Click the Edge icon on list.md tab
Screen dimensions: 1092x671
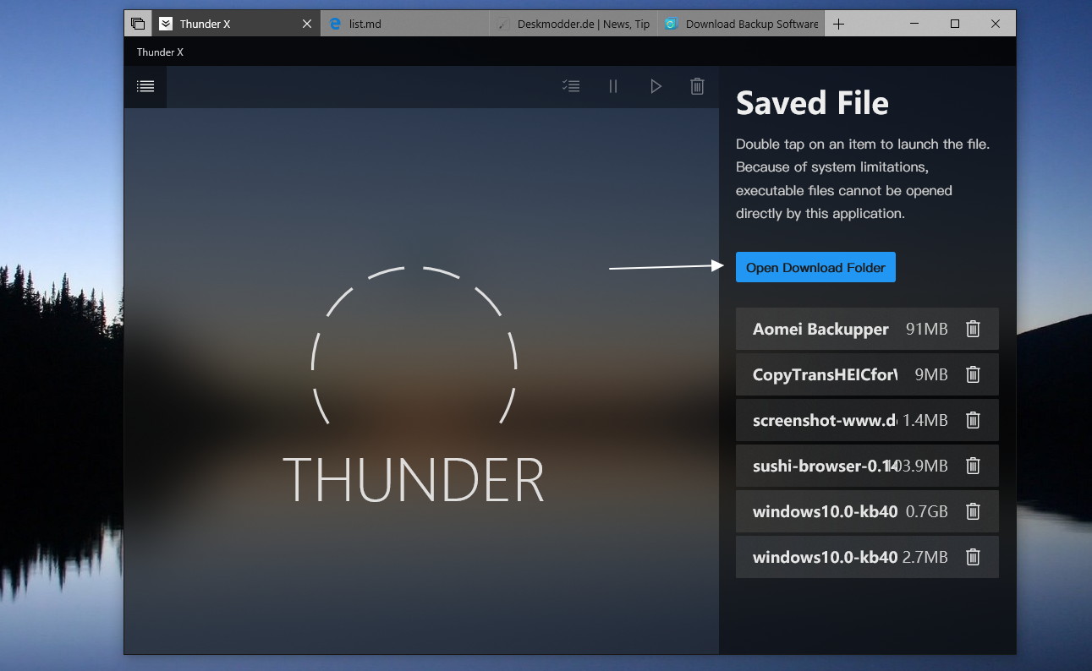tap(335, 24)
